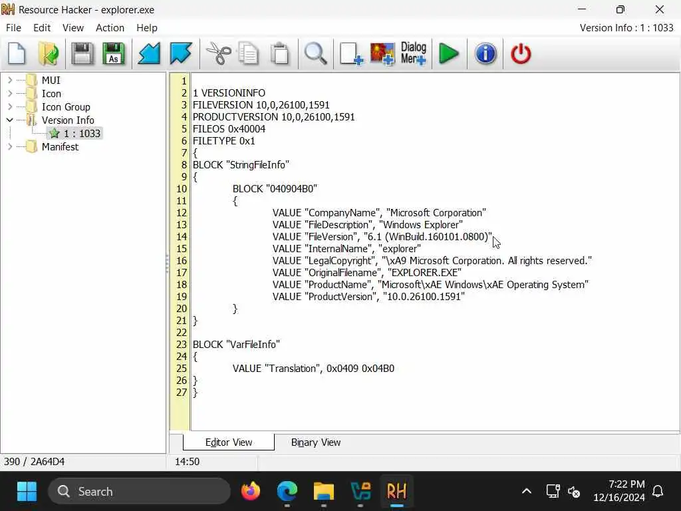Click the display tray icon next to the volume icon
This screenshot has width=681, height=511.
point(553,492)
